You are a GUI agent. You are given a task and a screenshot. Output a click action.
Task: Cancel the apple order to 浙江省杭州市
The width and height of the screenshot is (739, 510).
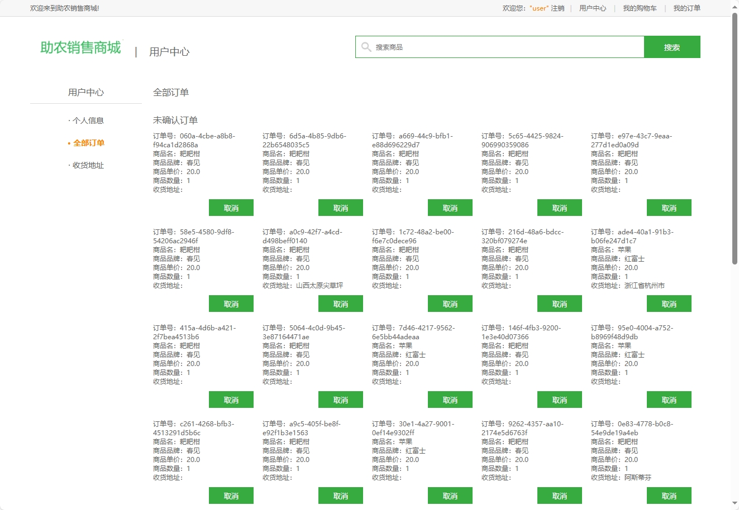pos(669,304)
